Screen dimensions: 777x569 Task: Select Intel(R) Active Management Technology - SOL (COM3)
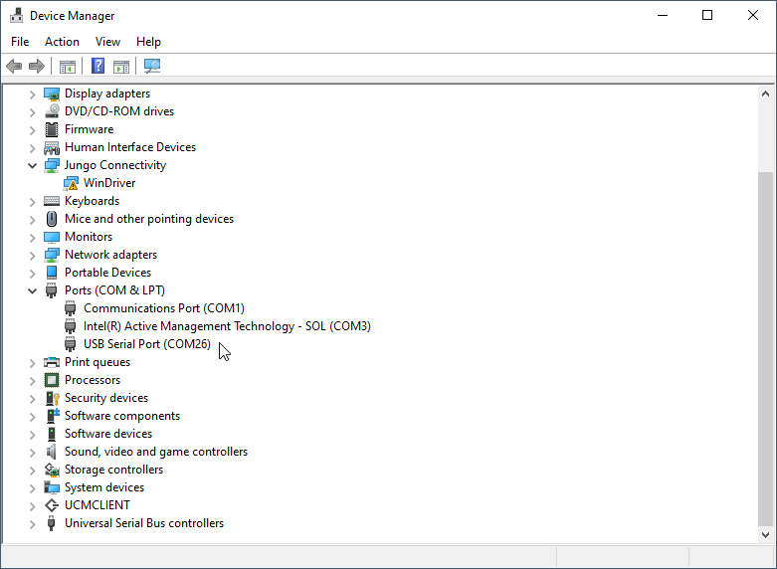pyautogui.click(x=227, y=326)
